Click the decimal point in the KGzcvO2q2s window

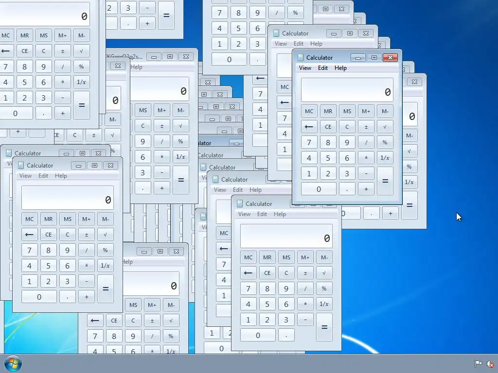pos(143,188)
